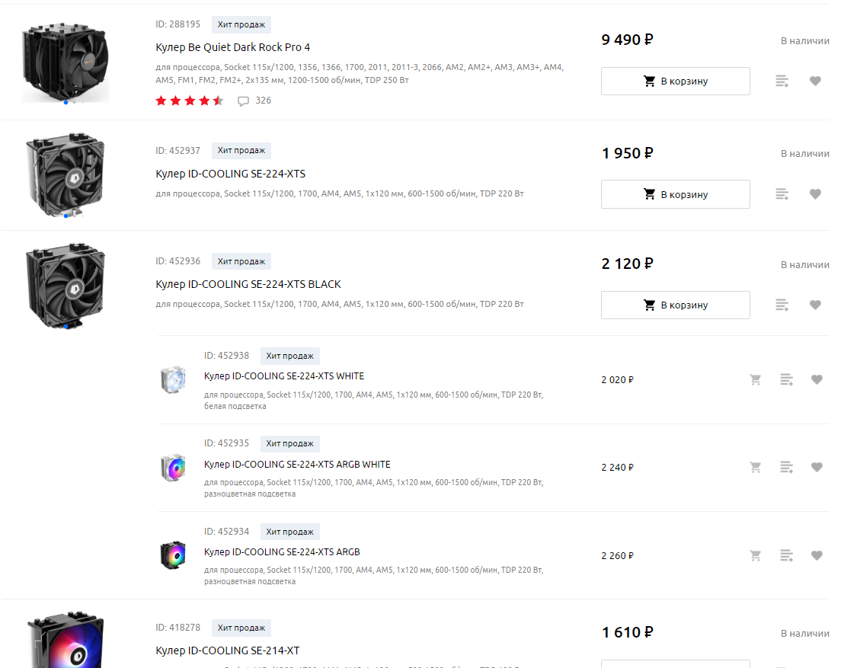Add ID-COOLING SE-224-XTS for 1 950 ₽ to cart
Image resolution: width=844 pixels, height=668 pixels.
675,194
